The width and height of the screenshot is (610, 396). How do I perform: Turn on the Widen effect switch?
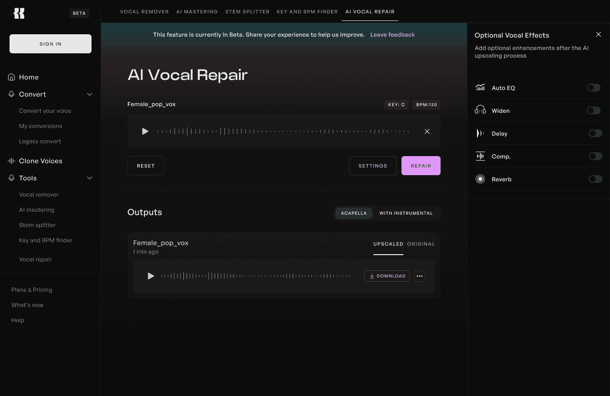(594, 110)
